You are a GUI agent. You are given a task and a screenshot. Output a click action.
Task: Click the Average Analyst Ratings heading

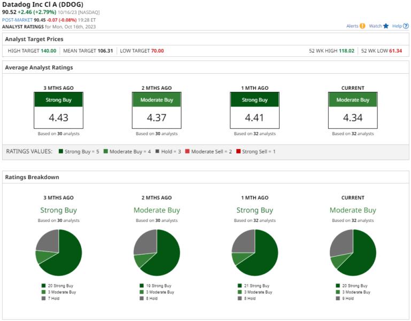click(39, 67)
